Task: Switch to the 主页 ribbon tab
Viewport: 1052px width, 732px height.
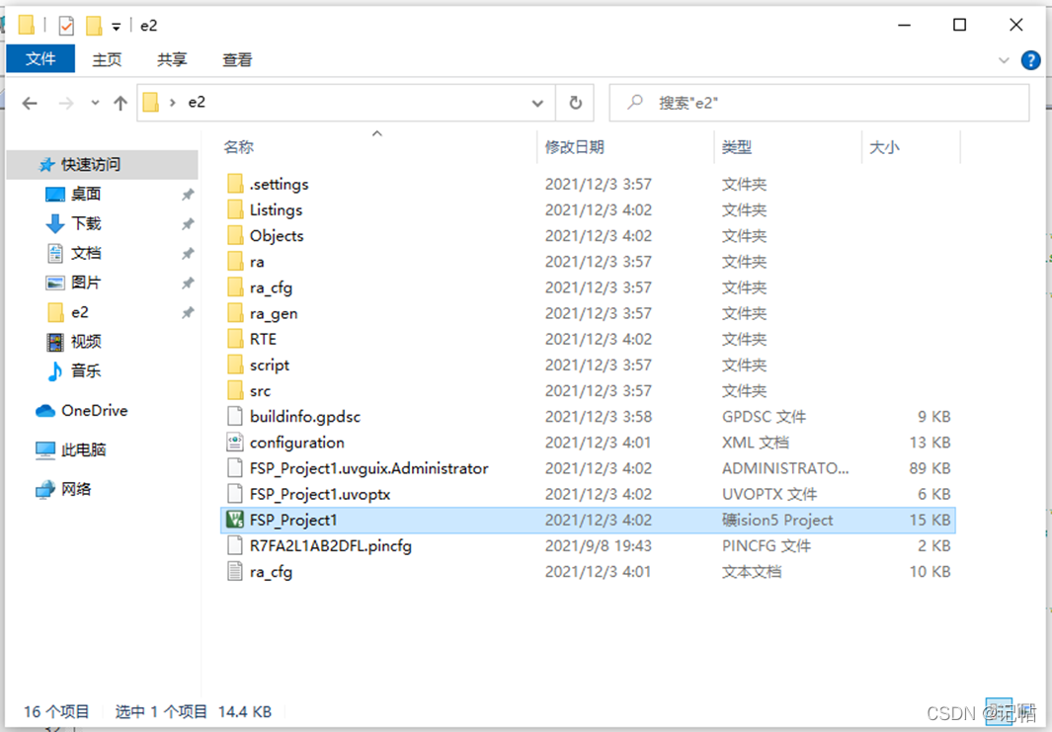Action: point(107,59)
